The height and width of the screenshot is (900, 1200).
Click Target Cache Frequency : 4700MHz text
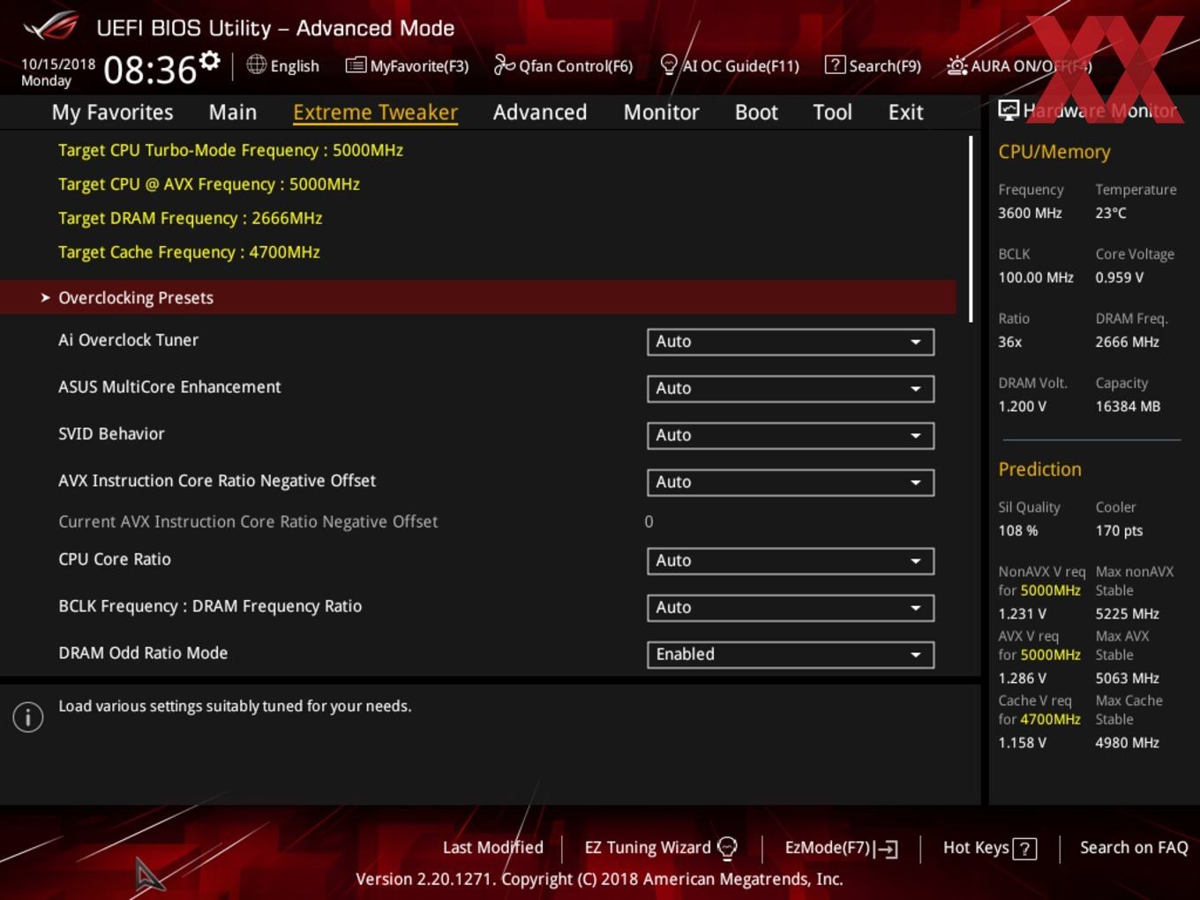tap(189, 252)
